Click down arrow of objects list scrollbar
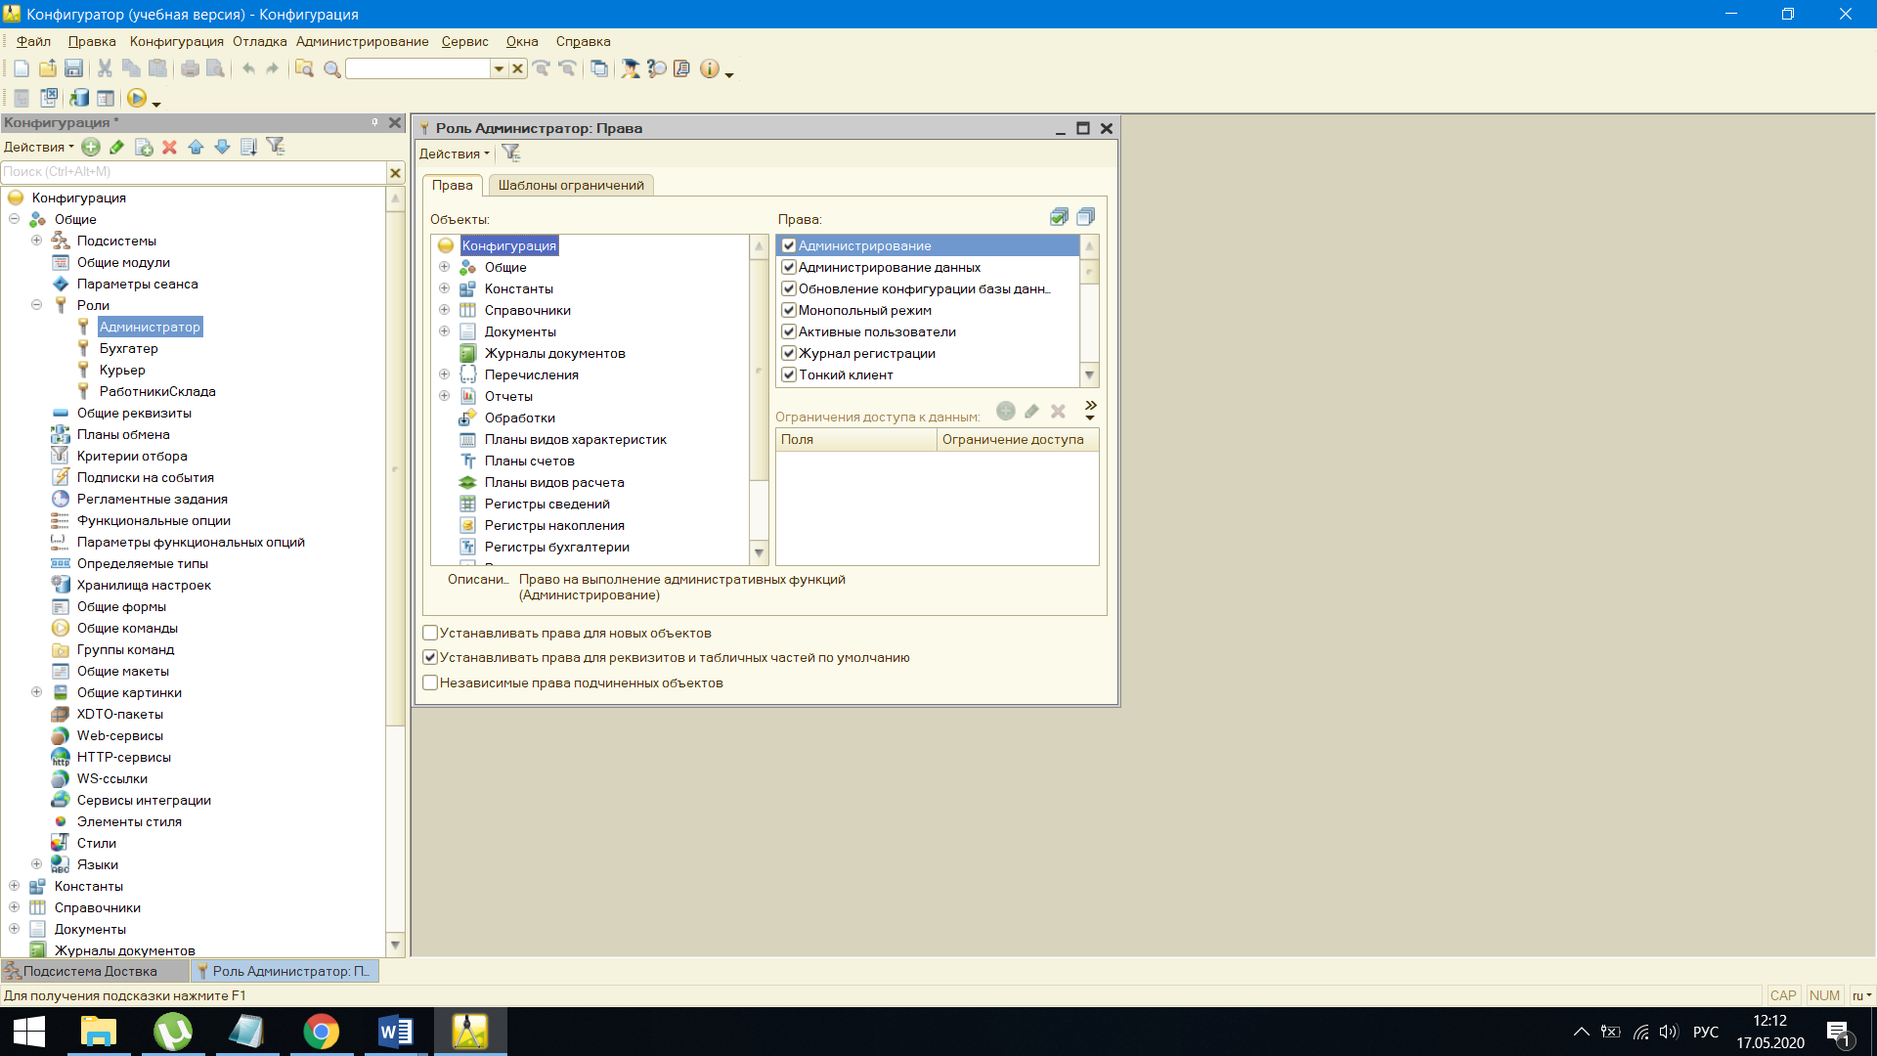Viewport: 1877px width, 1056px height. [x=759, y=553]
